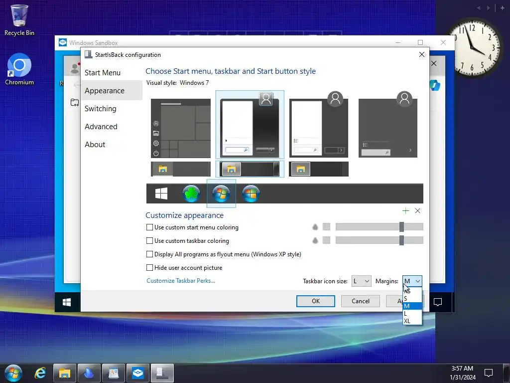This screenshot has height=383, width=510.
Task: Open the Taskbar icon size dropdown
Action: pos(362,281)
